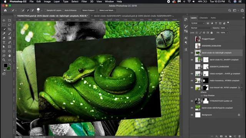Image resolution: width=246 pixels, height=138 pixels.
Task: Open Photoshop search magnifier icon
Action: point(229,10)
